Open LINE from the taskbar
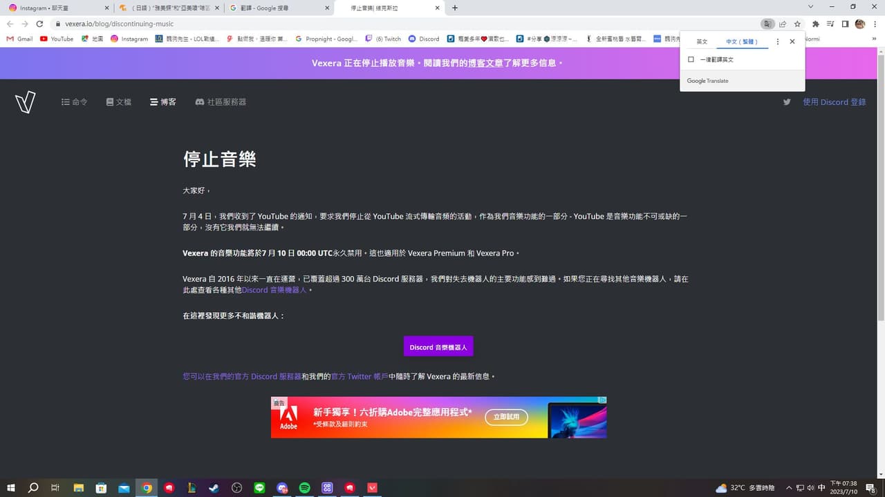This screenshot has height=497, width=885. (260, 487)
